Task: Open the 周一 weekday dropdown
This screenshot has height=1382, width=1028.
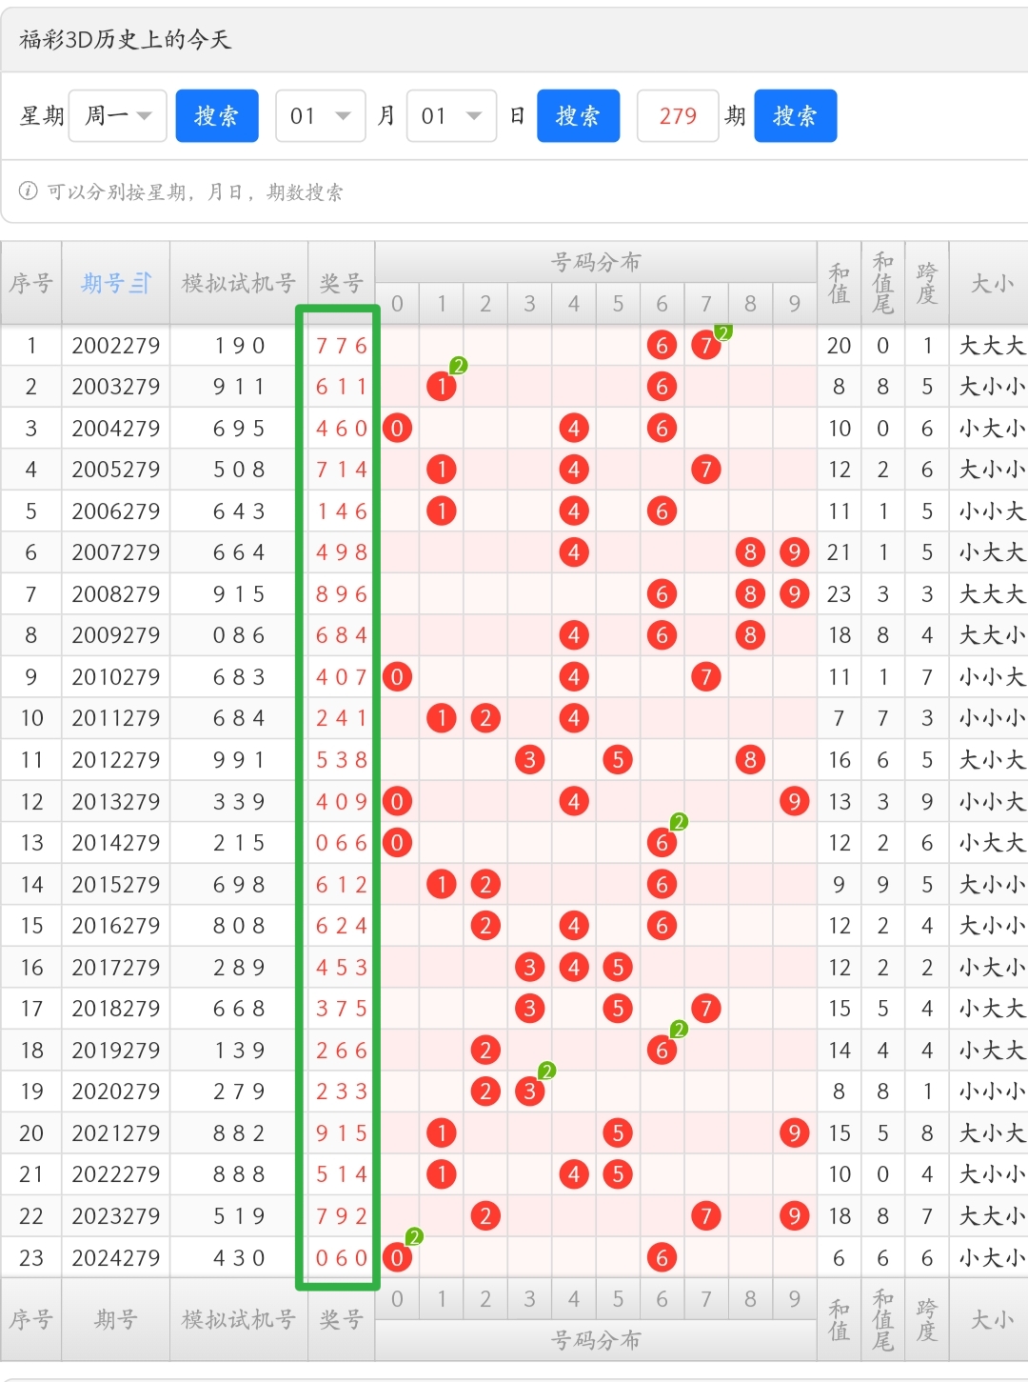Action: (x=118, y=115)
